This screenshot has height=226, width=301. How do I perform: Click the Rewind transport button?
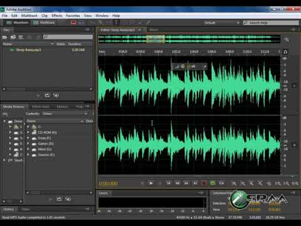(177, 183)
